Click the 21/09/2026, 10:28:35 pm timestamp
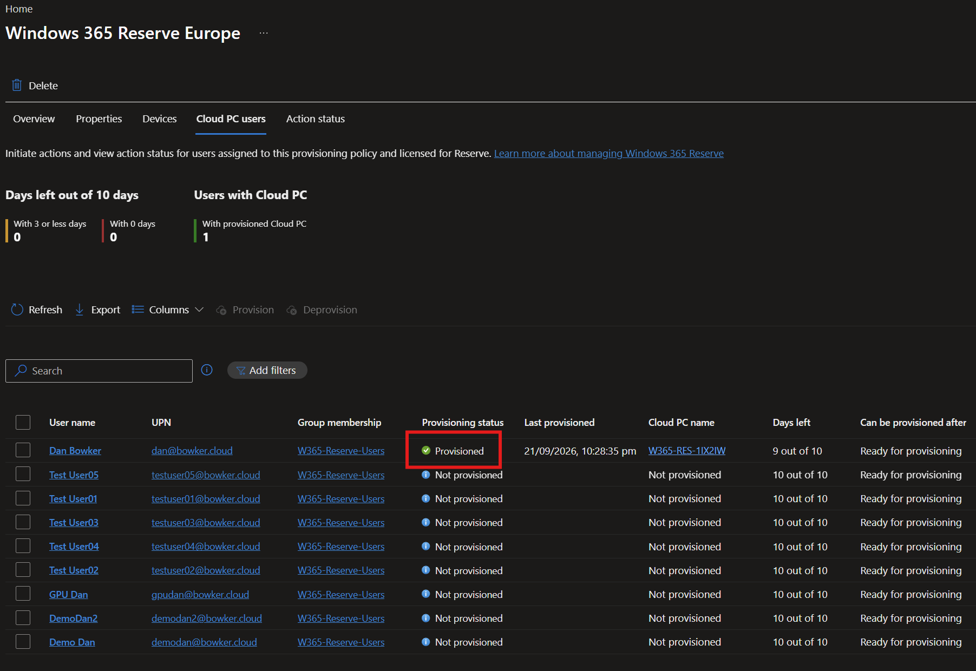The image size is (976, 671). (x=580, y=451)
